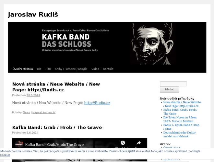214x162 pixels.
Task: Open the Bio menu item
Action: (39, 69)
